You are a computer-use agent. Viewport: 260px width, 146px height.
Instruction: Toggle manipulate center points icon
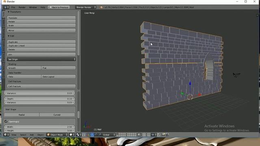pyautogui.click(x=84, y=135)
